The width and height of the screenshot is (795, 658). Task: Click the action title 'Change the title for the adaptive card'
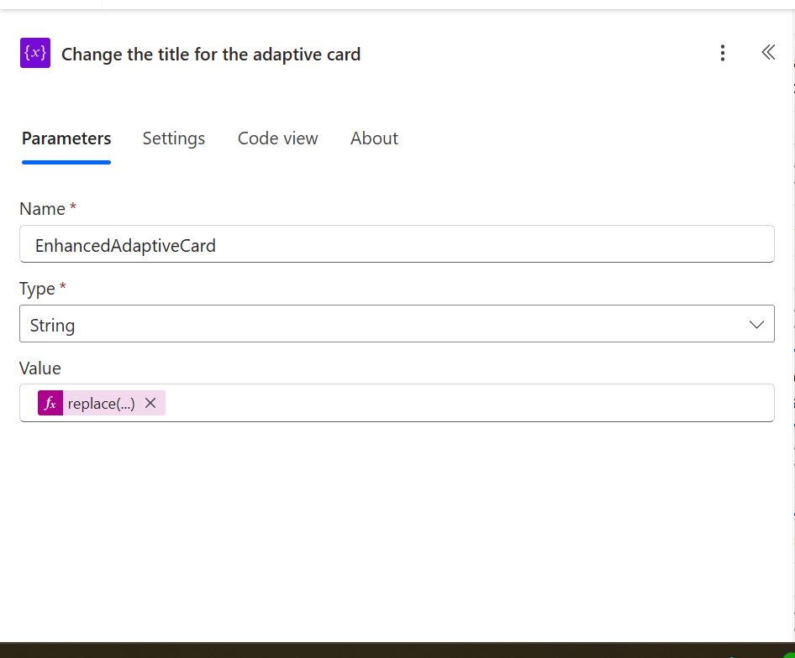[211, 55]
